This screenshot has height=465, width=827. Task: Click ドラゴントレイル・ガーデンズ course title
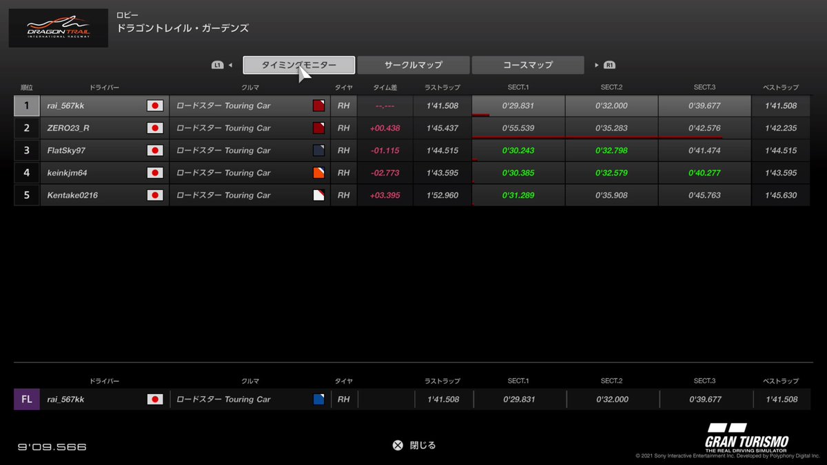[x=183, y=28]
